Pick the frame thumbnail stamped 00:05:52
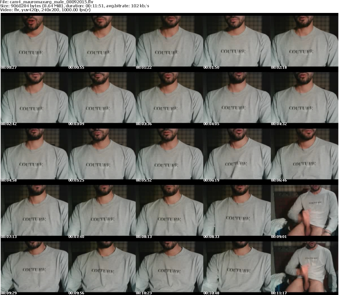The width and height of the screenshot is (339, 295). (x=169, y=154)
